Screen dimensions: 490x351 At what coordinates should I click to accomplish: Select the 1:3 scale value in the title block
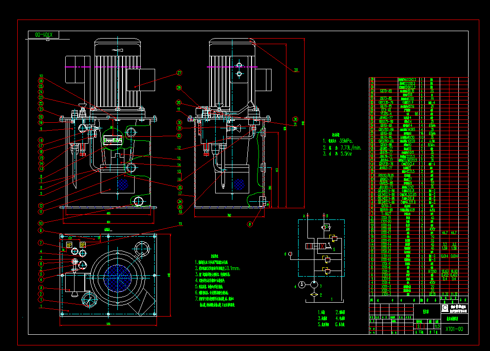437,326
